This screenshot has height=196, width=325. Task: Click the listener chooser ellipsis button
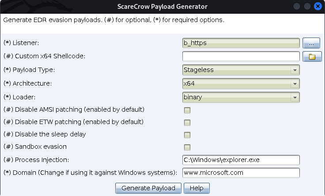311,43
